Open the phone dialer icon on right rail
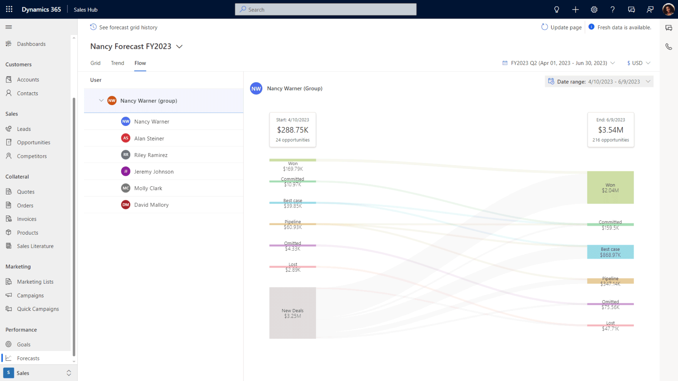 point(669,46)
